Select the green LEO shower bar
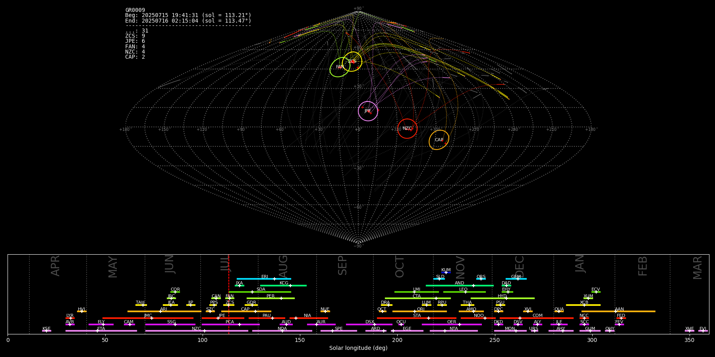Image resolution: width=715 pixels, height=357 pixels. [464, 292]
